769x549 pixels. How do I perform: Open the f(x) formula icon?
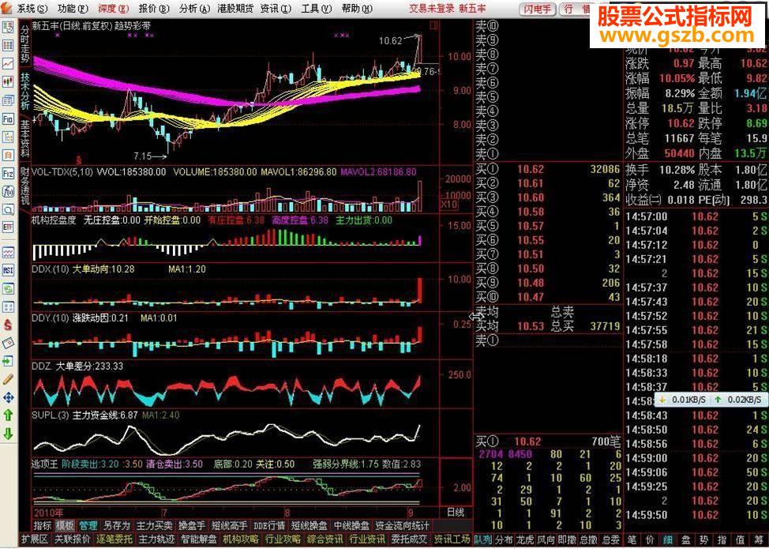pos(8,192)
